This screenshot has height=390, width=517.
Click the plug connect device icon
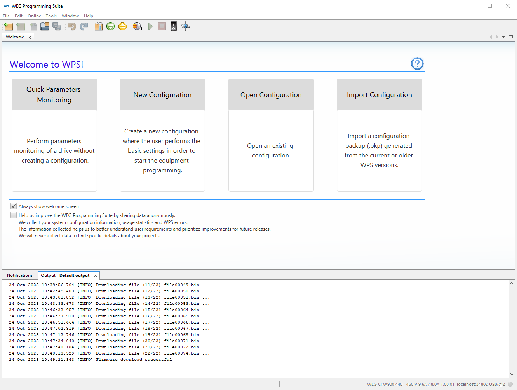pyautogui.click(x=137, y=26)
